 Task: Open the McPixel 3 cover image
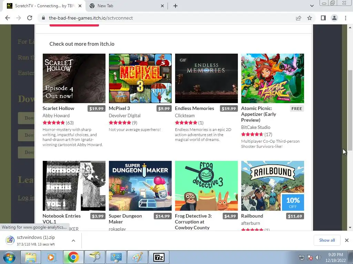pos(140,78)
